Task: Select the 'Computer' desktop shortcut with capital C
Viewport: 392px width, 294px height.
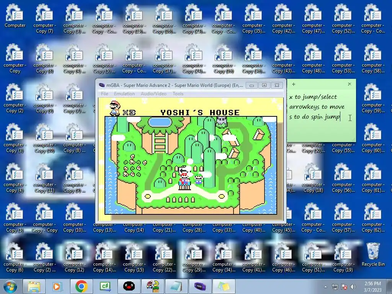Action: pos(15,16)
